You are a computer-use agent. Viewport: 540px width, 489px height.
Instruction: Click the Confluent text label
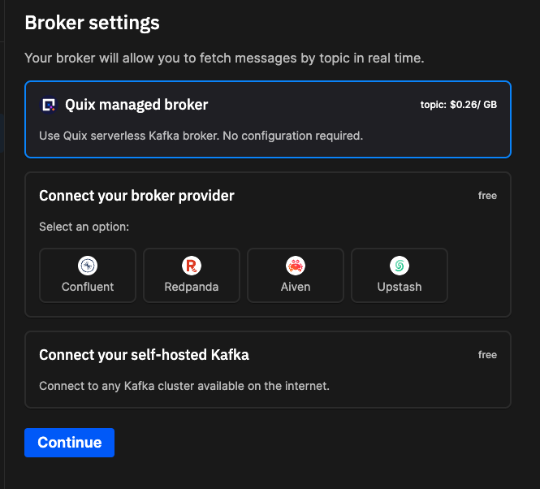pos(88,287)
